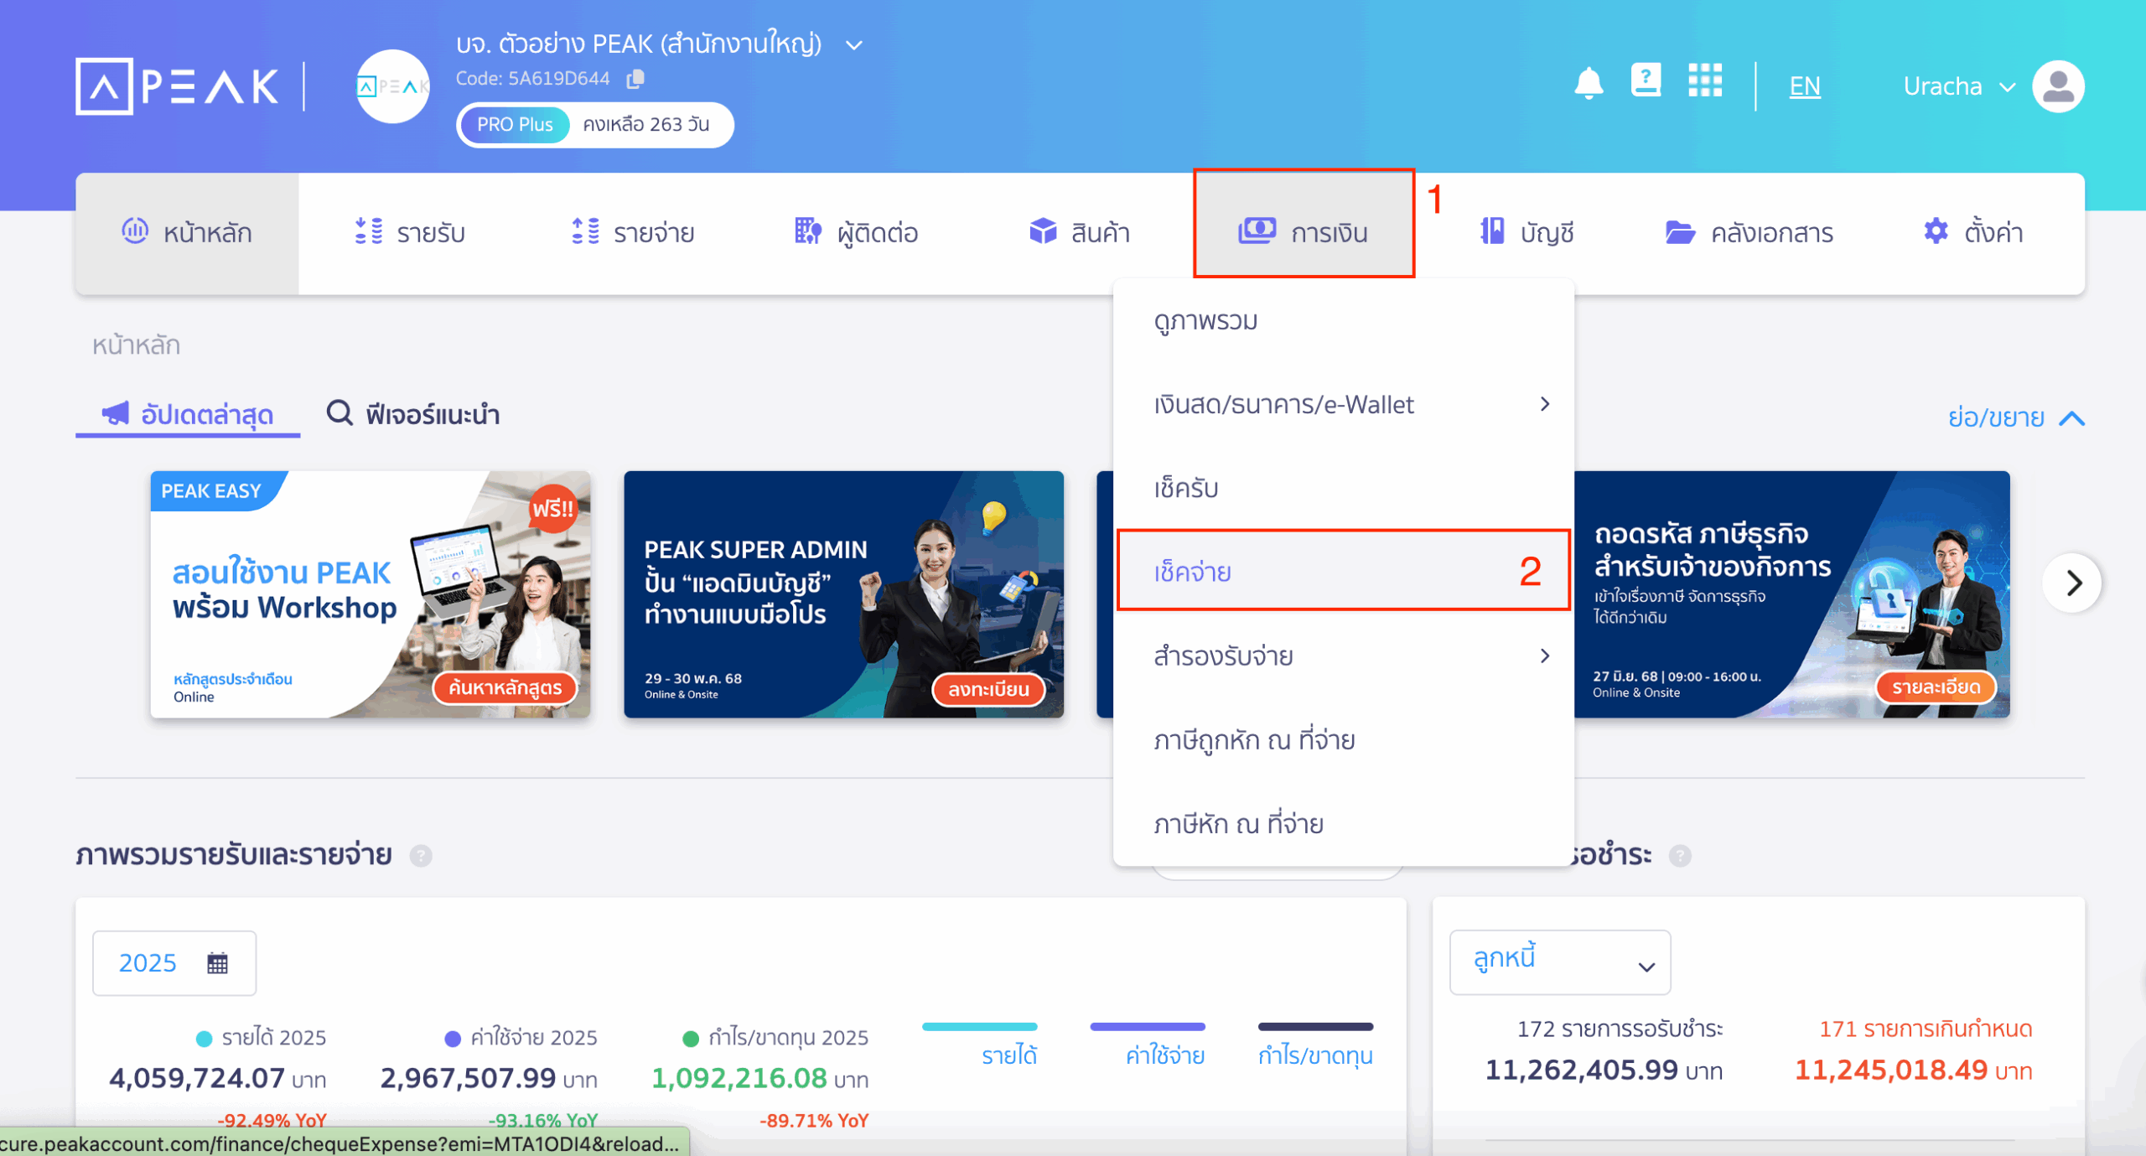Open the ถอดรหัส ภาษีธุรกิจ banner
The image size is (2146, 1156).
(x=1792, y=594)
